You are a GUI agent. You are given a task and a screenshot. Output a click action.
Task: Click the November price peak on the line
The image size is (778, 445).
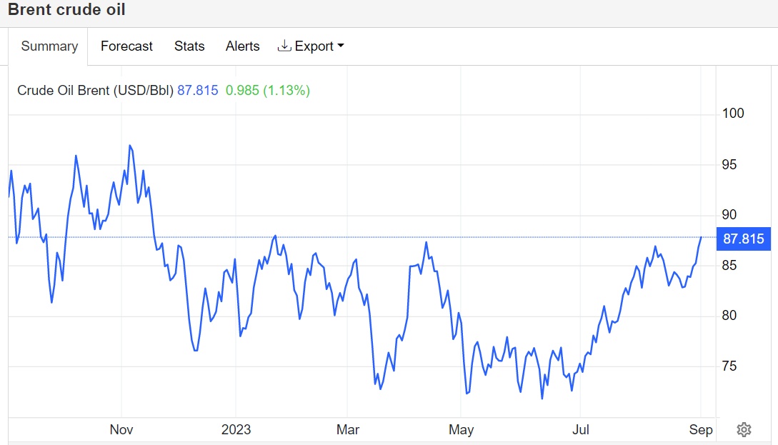tap(130, 145)
